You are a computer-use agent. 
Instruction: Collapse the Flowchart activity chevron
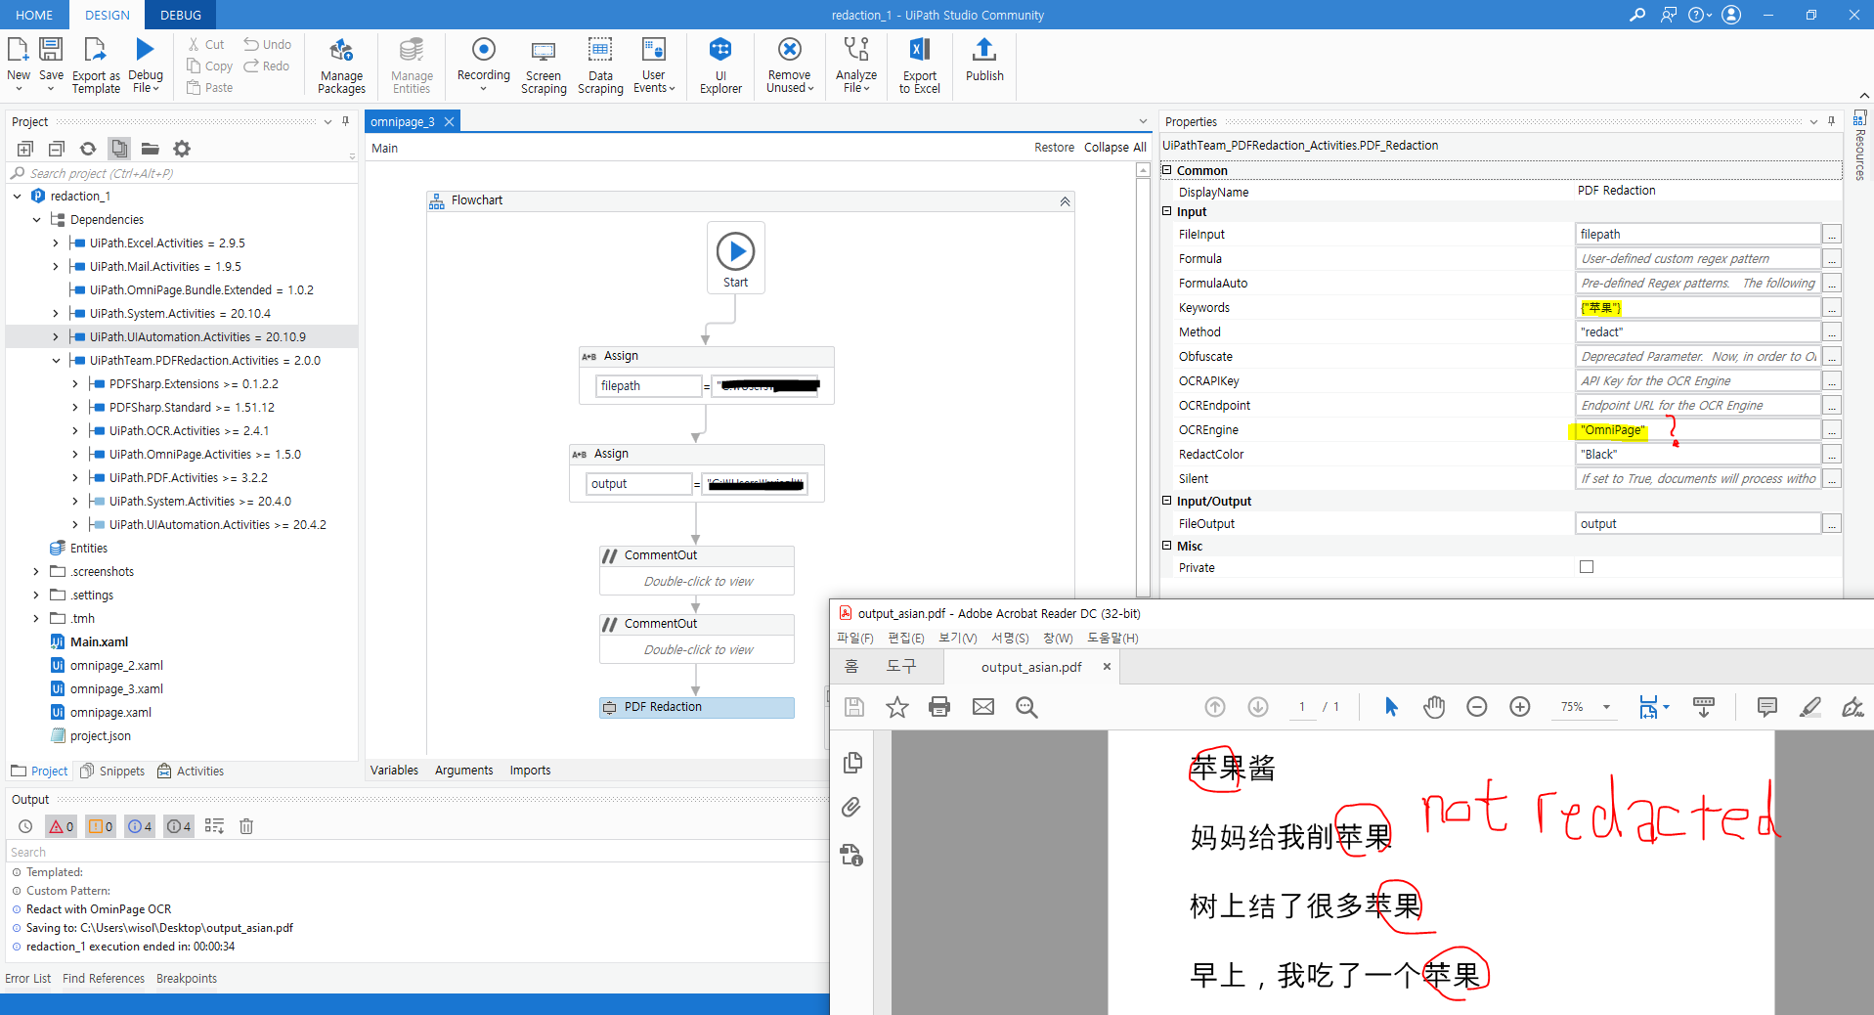pos(1065,200)
